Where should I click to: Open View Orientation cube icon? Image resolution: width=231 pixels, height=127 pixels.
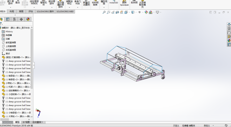[126, 12]
